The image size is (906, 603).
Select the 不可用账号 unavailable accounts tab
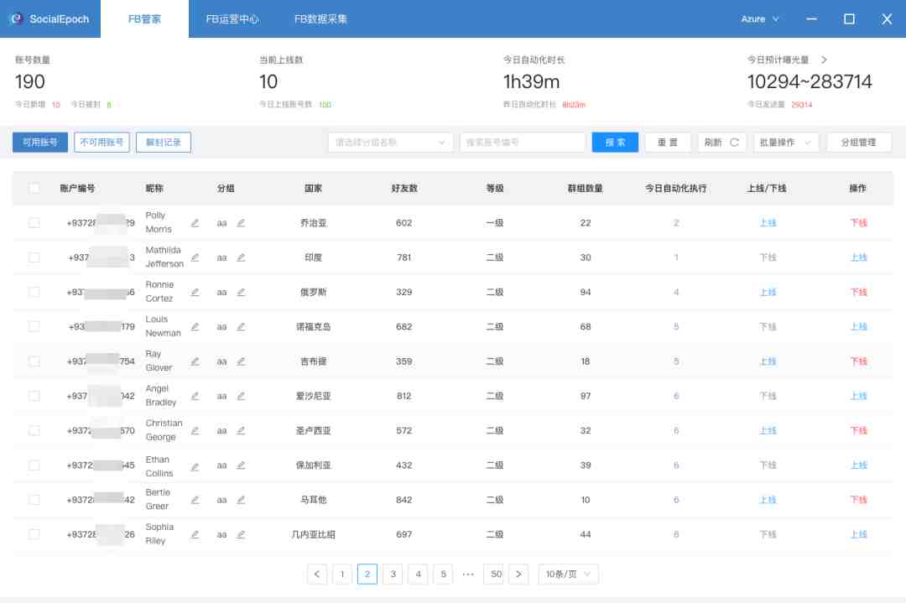coord(102,143)
